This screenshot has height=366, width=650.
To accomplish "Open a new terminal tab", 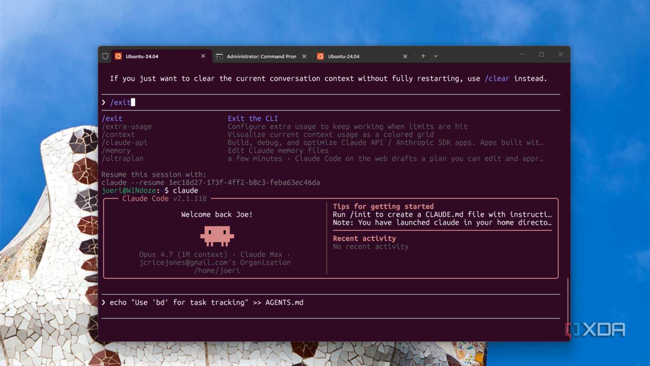I will (423, 56).
